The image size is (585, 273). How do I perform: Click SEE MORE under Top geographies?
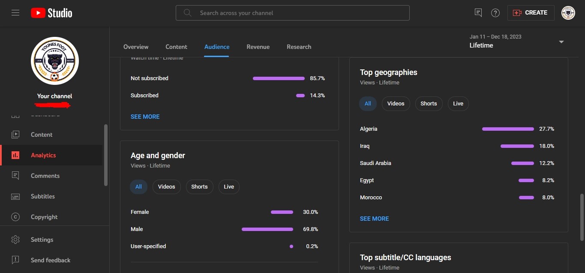(374, 219)
